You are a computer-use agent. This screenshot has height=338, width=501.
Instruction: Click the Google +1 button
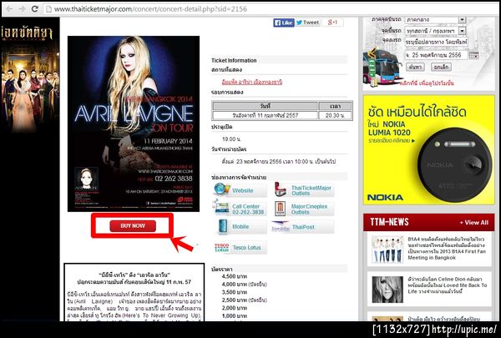(x=332, y=22)
